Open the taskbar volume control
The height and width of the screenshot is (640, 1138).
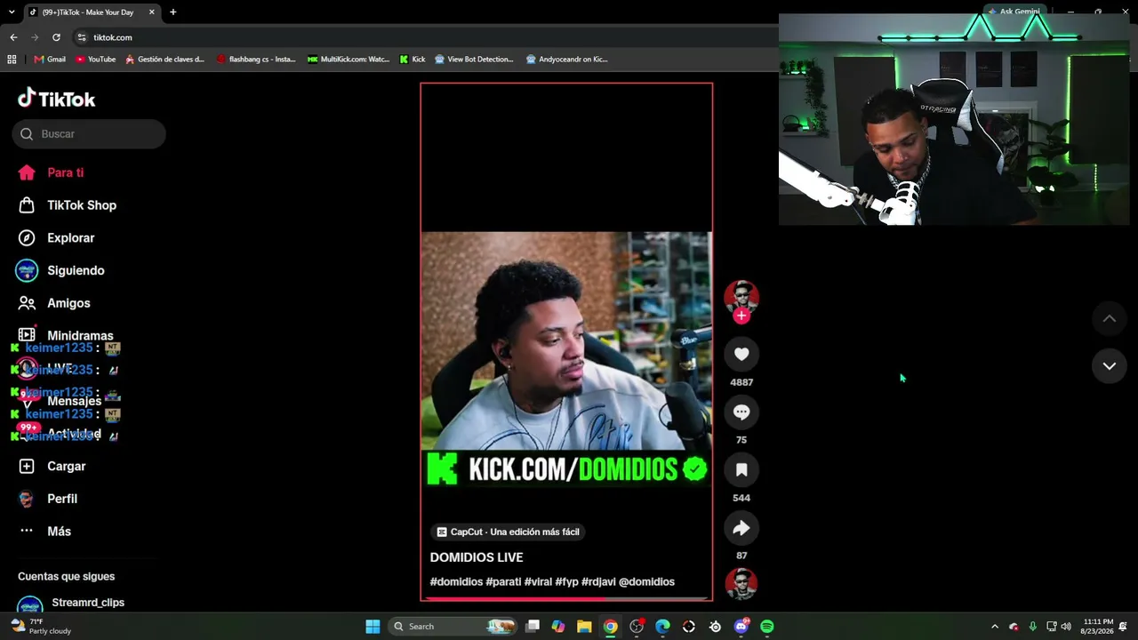tap(1066, 627)
